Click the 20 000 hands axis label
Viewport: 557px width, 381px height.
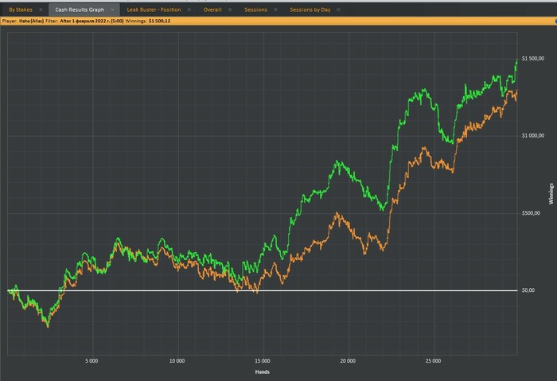click(x=348, y=361)
